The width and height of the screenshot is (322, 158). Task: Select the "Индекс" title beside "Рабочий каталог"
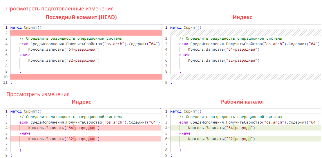pyautogui.click(x=81, y=102)
